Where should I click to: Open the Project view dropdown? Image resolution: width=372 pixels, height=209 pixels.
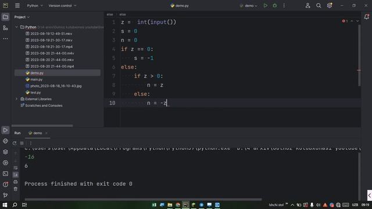click(x=22, y=17)
